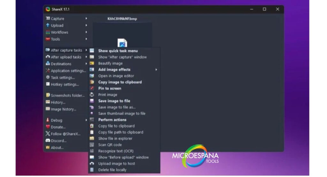The width and height of the screenshot is (327, 177).
Task: Click the Image history icon
Action: 48,109
